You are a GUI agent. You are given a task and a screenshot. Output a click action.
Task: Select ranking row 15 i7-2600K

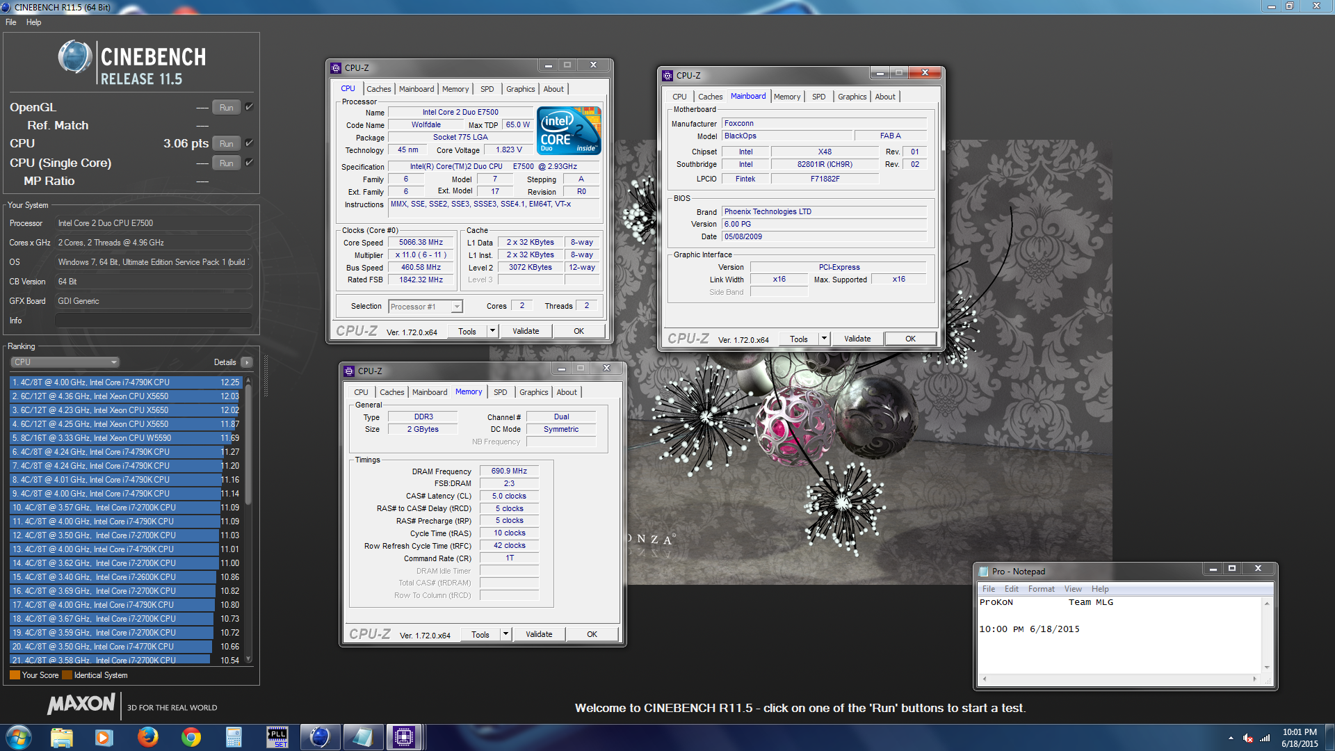[126, 577]
